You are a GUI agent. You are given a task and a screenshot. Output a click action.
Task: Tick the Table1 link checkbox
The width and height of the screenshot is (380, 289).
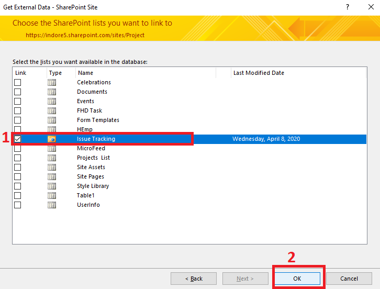click(x=18, y=195)
